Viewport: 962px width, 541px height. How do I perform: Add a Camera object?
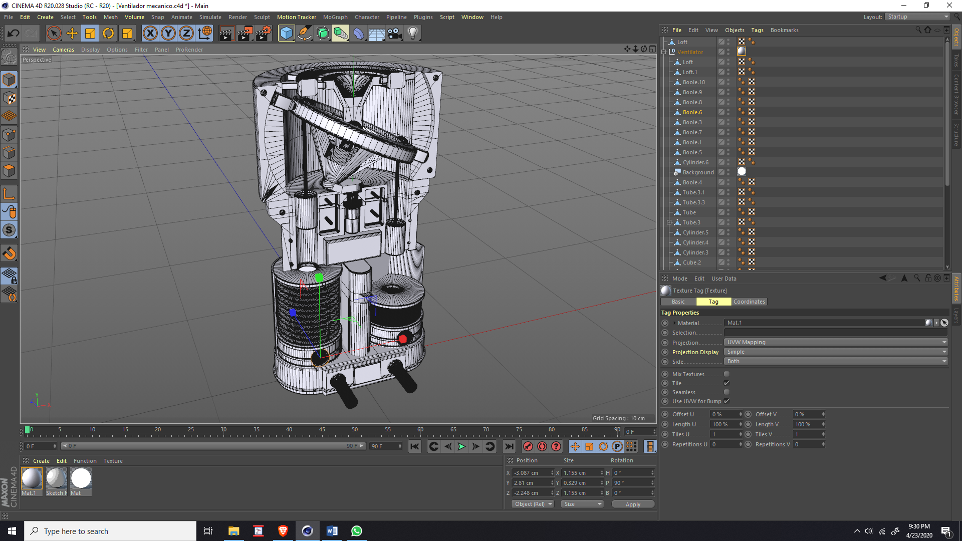pos(395,34)
